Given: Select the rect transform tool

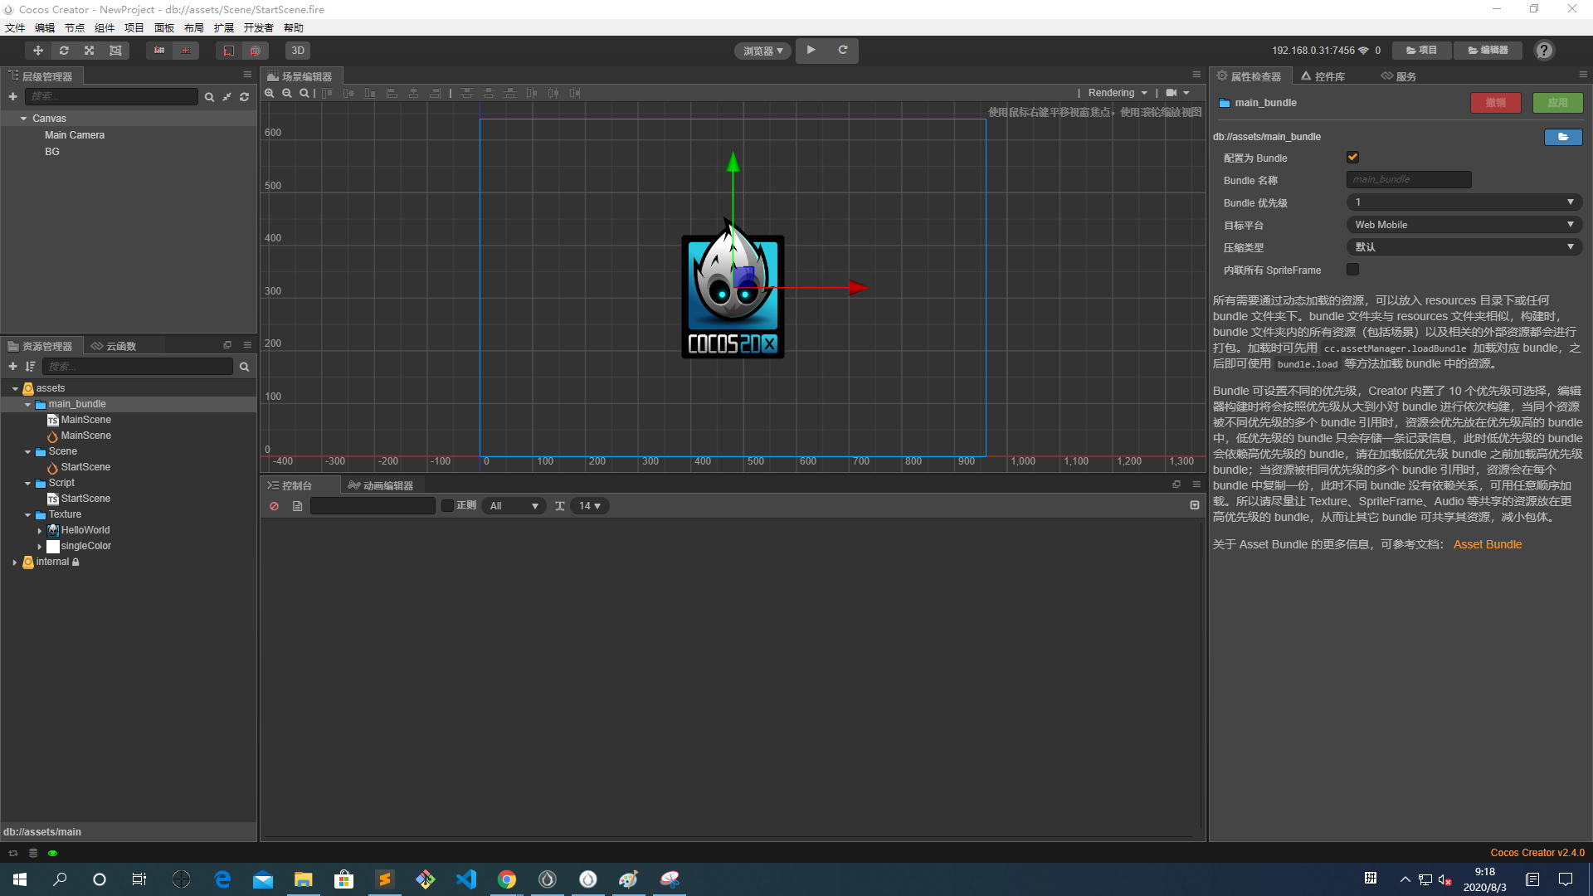Looking at the screenshot, I should tap(115, 51).
